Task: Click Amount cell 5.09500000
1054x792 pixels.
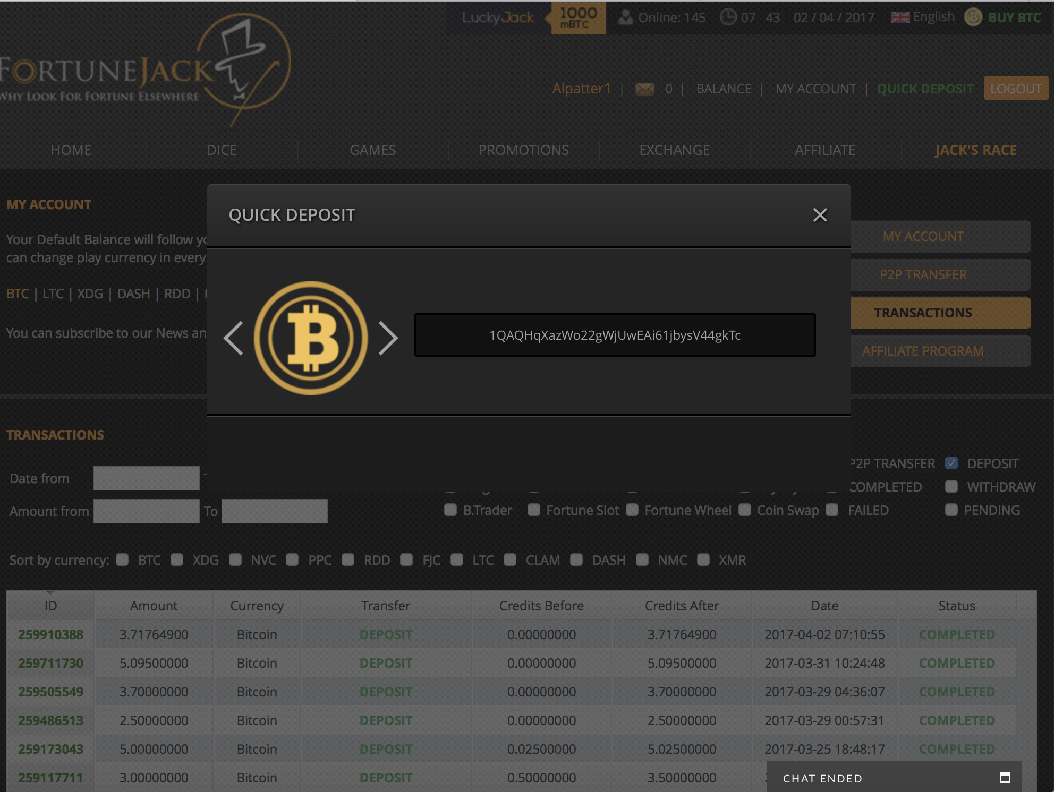Action: [154, 663]
